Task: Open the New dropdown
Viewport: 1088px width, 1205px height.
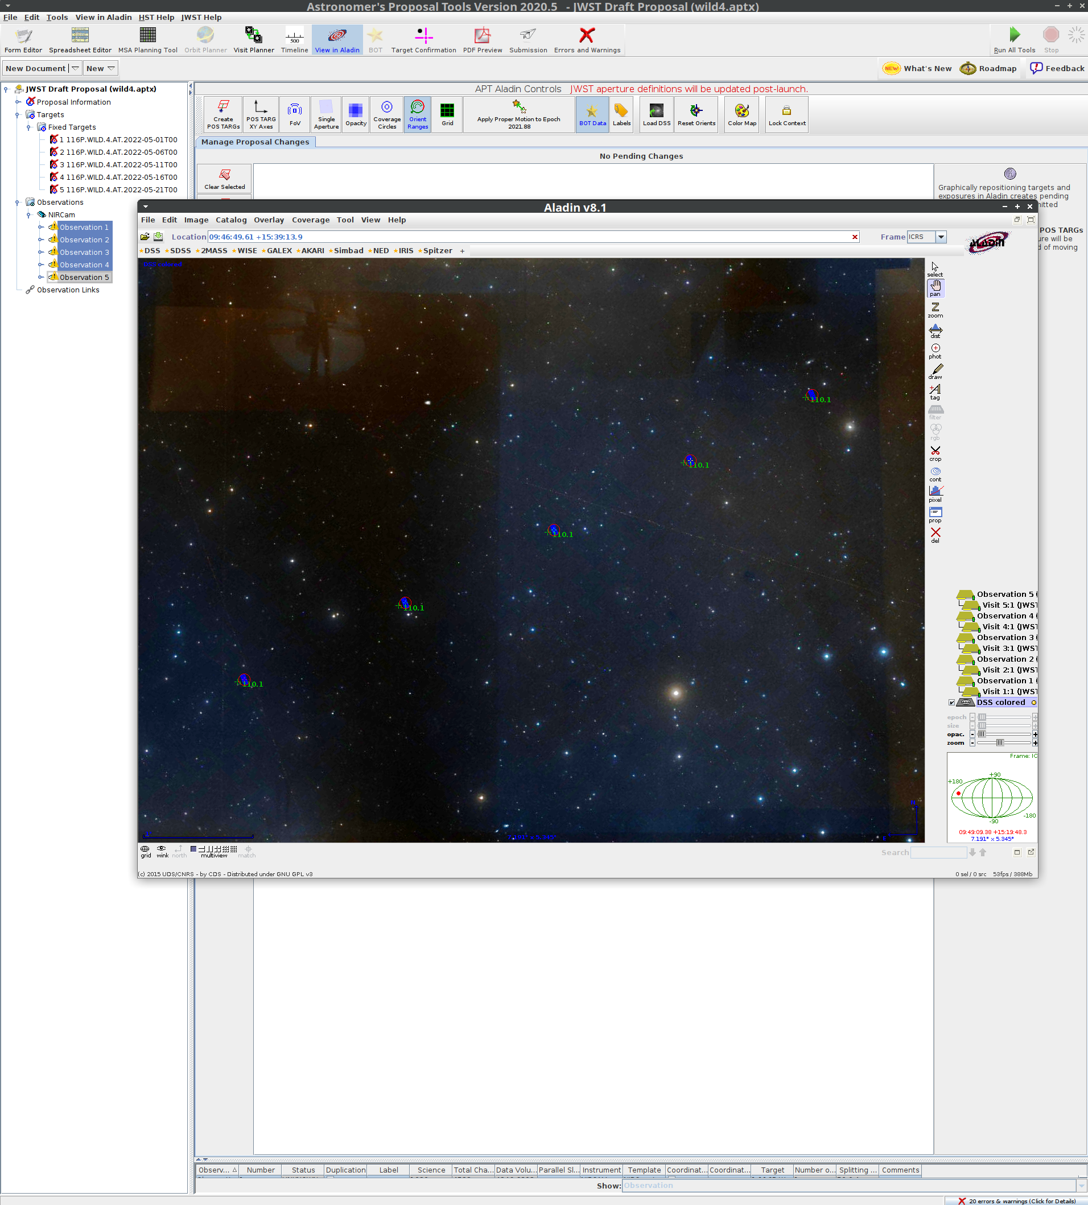Action: [100, 68]
